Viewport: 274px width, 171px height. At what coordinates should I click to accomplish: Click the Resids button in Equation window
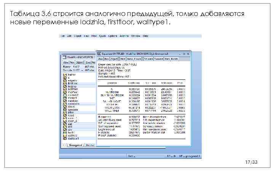[175, 59]
